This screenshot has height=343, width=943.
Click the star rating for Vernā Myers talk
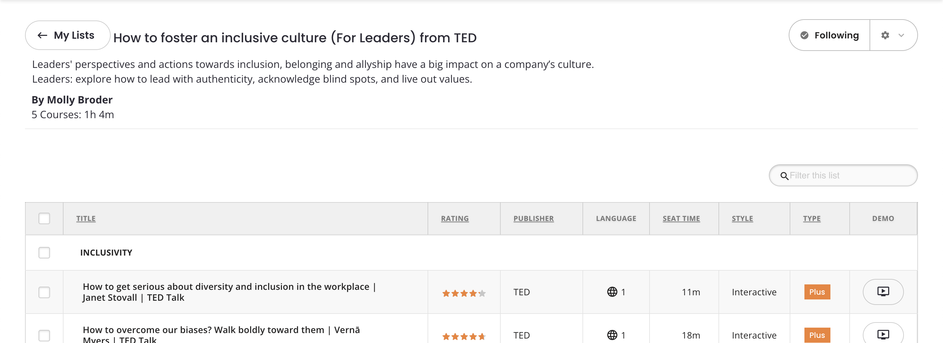coord(463,336)
